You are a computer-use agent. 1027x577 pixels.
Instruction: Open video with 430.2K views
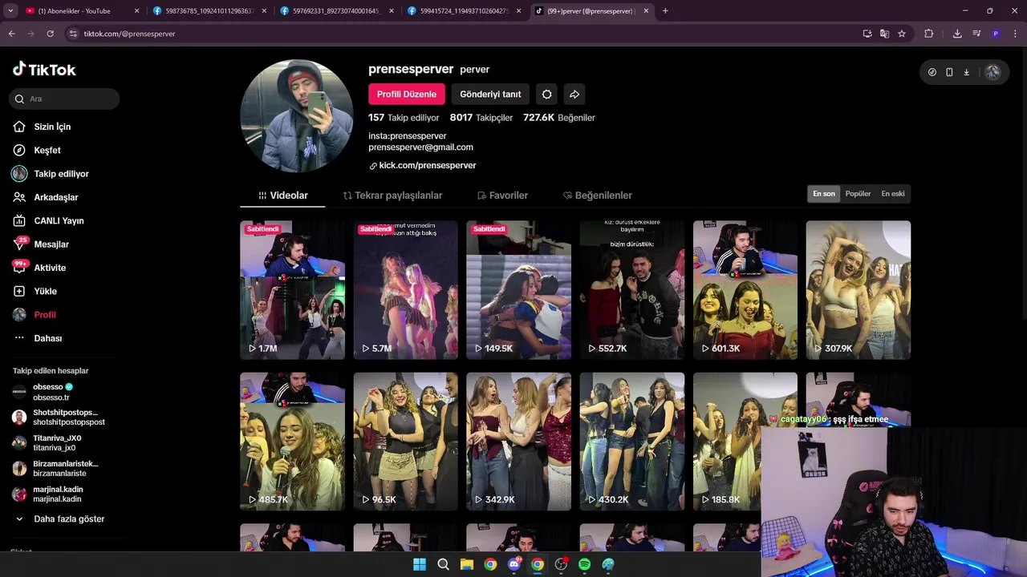coord(632,442)
